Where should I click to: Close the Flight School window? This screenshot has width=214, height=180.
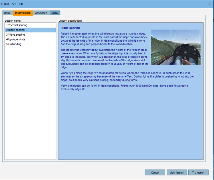click(209, 4)
